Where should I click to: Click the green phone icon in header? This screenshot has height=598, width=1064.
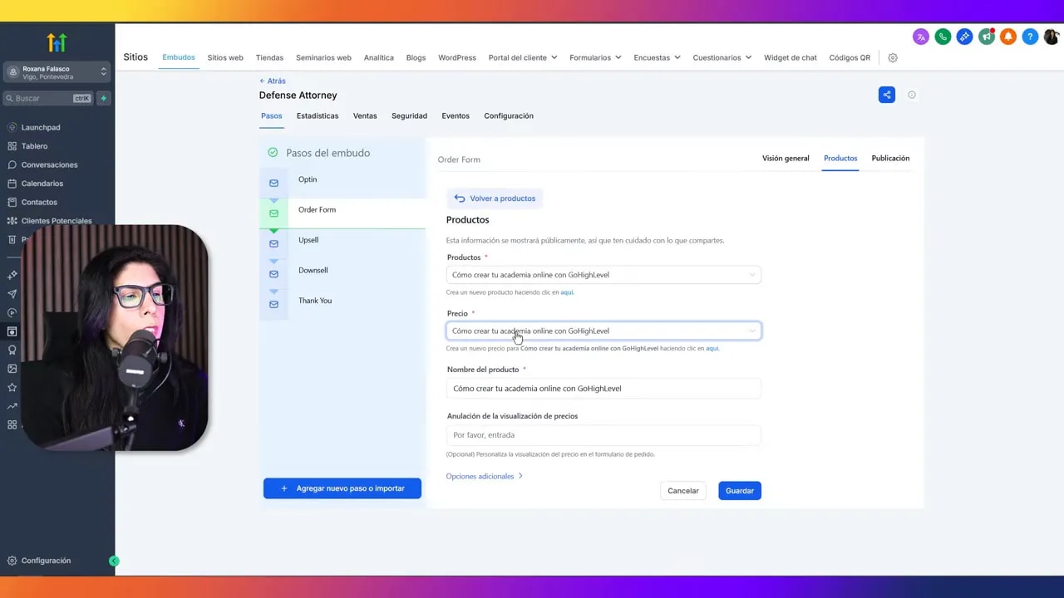943,37
